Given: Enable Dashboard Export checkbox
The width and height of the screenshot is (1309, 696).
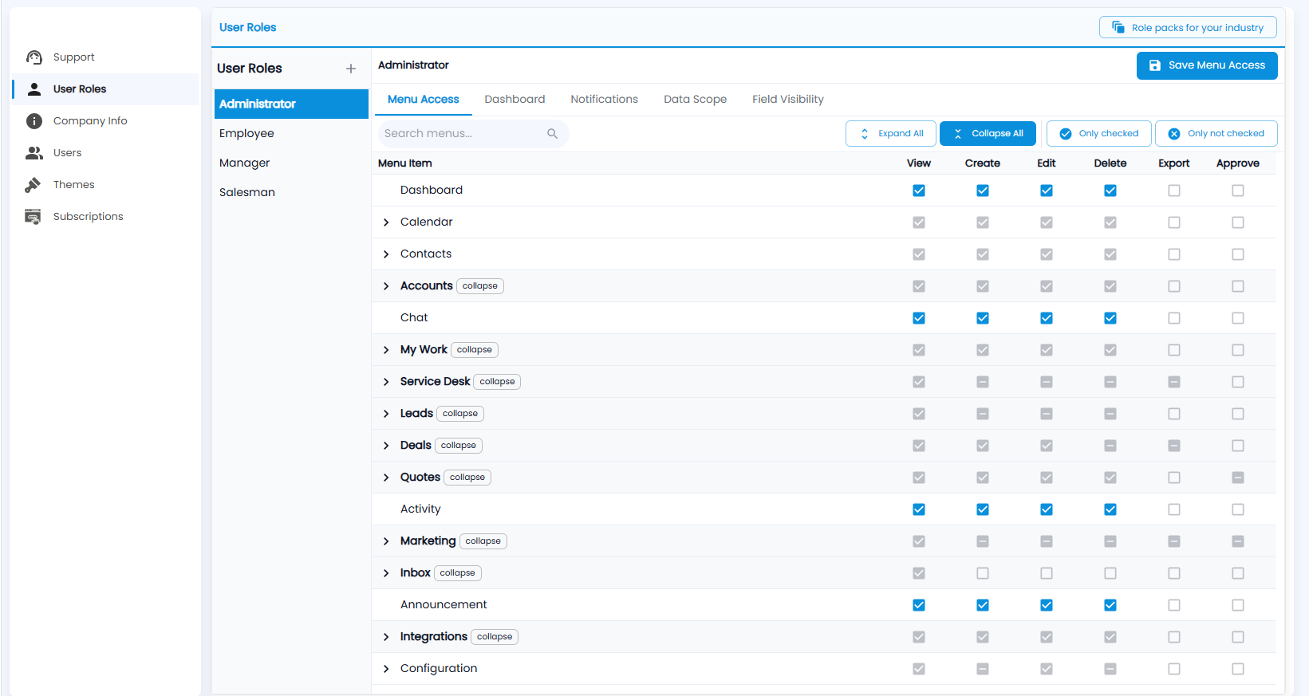Looking at the screenshot, I should pyautogui.click(x=1174, y=191).
